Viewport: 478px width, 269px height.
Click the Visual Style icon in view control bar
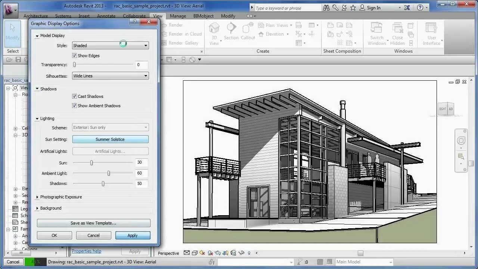click(x=195, y=253)
